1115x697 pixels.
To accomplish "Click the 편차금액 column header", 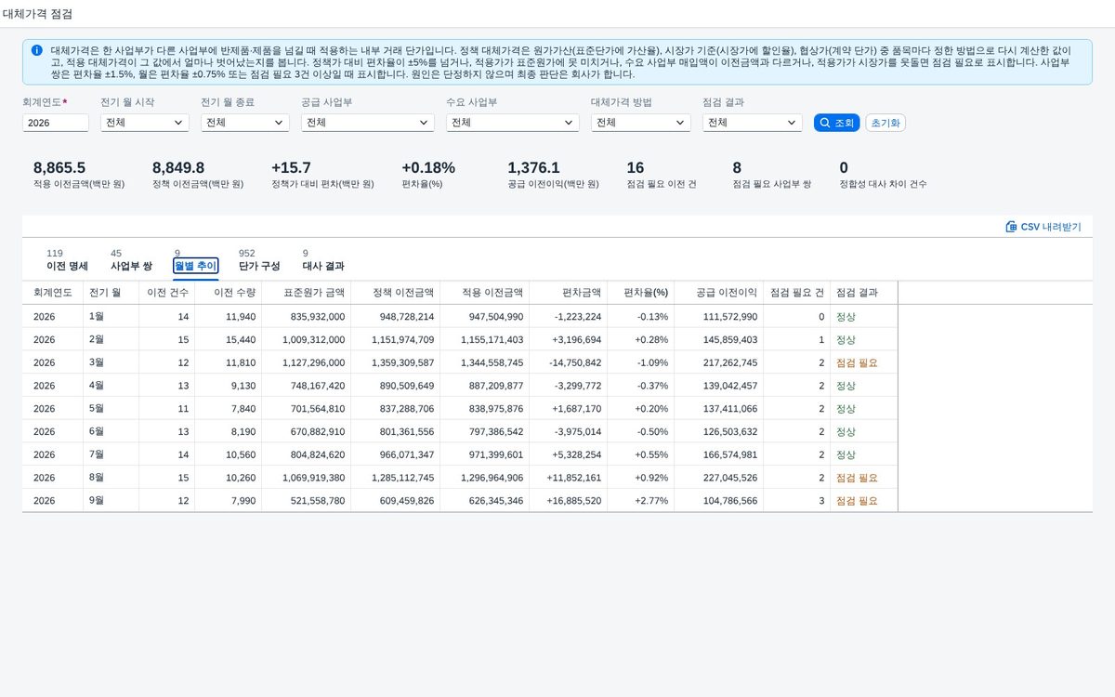I will click(x=569, y=293).
